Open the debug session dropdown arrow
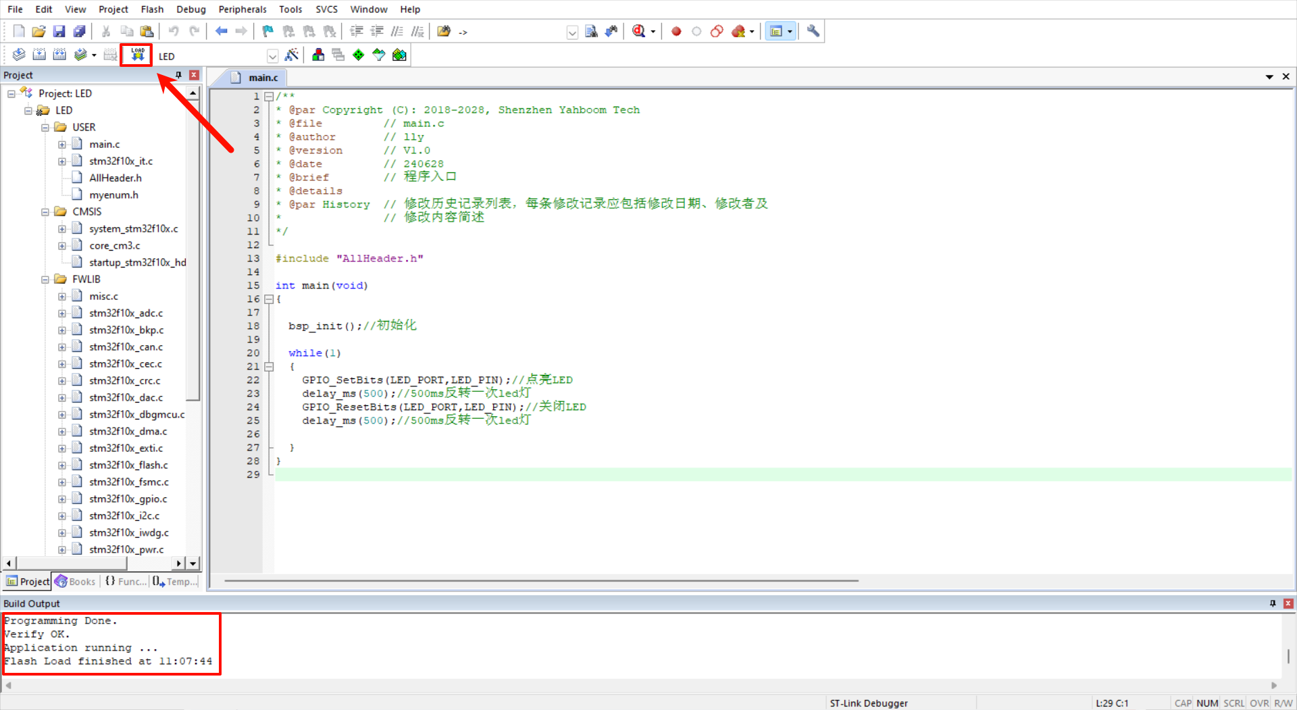Image resolution: width=1297 pixels, height=710 pixels. tap(653, 32)
